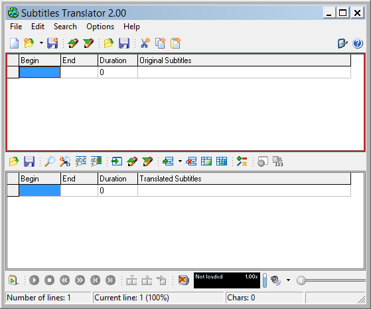Expand the arrow next to the top Open icon
The width and height of the screenshot is (371, 309).
click(41, 43)
